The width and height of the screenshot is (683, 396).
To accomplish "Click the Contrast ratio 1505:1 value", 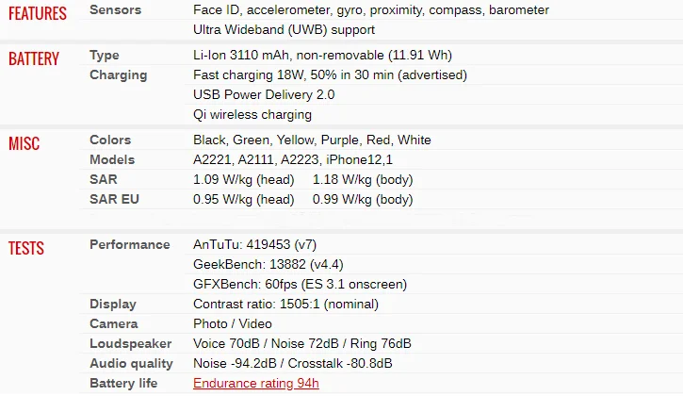I will [285, 305].
